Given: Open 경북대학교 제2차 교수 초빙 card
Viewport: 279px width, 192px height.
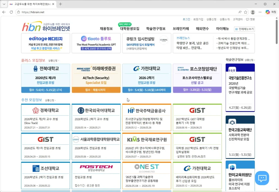Looking at the screenshot, I should [x=46, y=118].
